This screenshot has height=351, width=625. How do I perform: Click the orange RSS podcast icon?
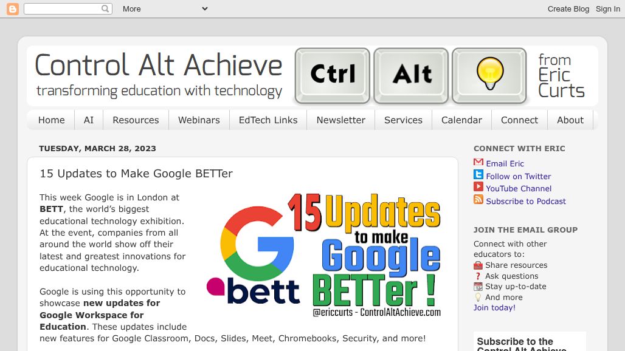tap(478, 200)
